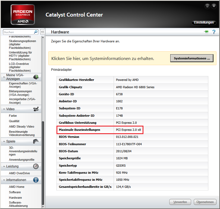Collapse the sidebar with double-arrow button
Screen dimensions: 220x209
[43, 32]
